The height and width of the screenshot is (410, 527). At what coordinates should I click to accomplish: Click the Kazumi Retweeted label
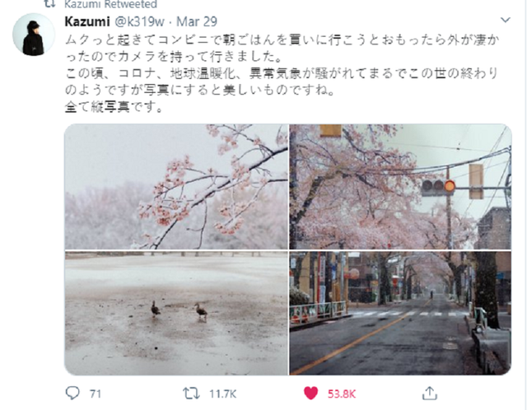click(110, 4)
